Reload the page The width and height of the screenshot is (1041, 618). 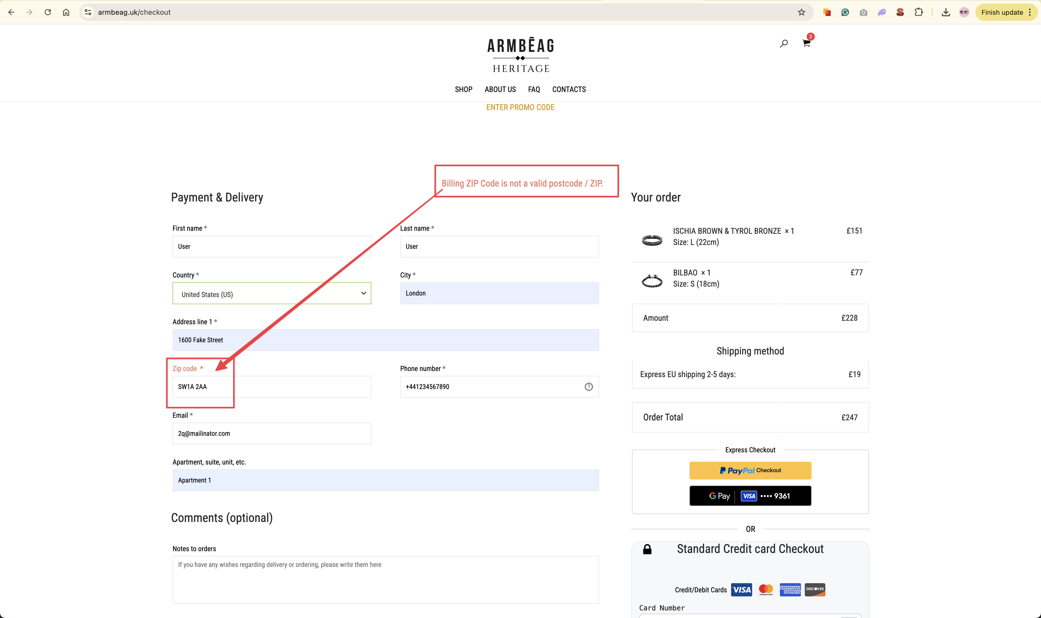tap(48, 12)
